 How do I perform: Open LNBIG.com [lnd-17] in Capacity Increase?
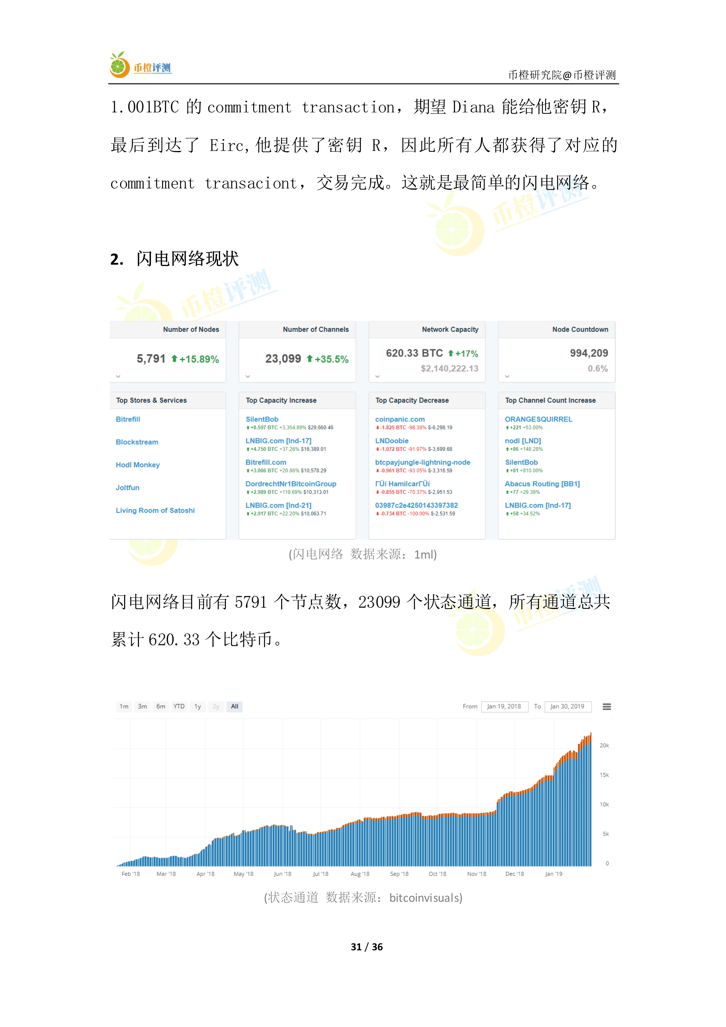(278, 440)
